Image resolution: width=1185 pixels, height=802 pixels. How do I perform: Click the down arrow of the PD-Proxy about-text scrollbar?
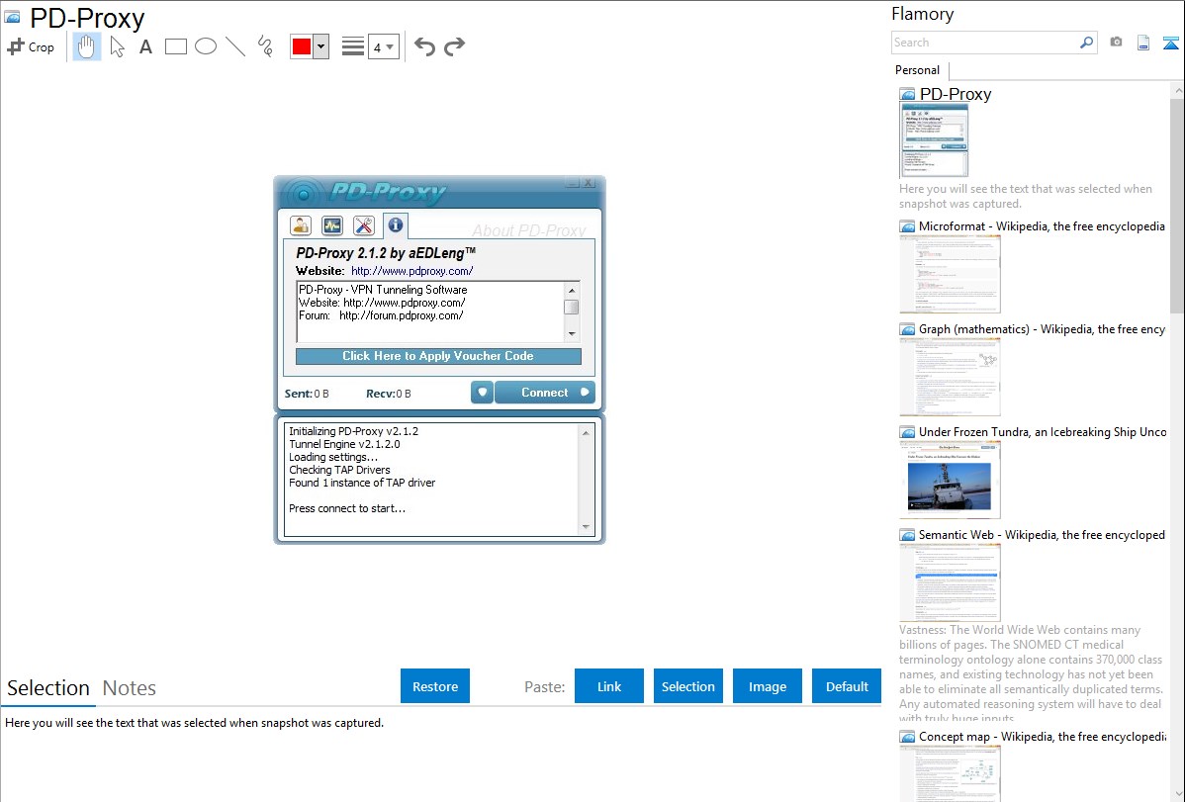pyautogui.click(x=572, y=333)
